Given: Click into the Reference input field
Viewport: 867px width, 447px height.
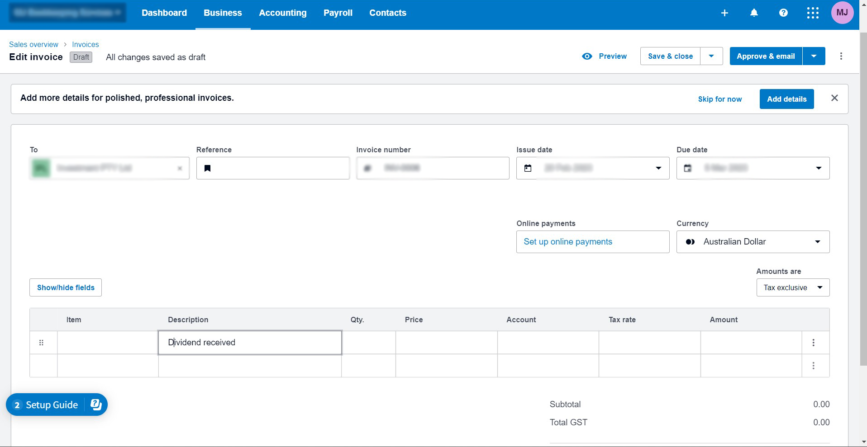Looking at the screenshot, I should [x=278, y=169].
